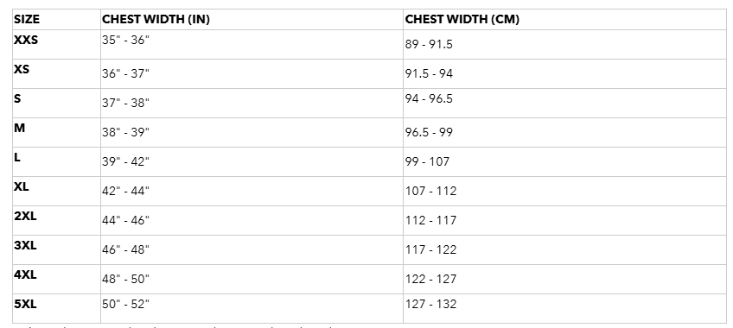The height and width of the screenshot is (328, 733).
Task: Click the SIZE column header
Action: [x=27, y=20]
